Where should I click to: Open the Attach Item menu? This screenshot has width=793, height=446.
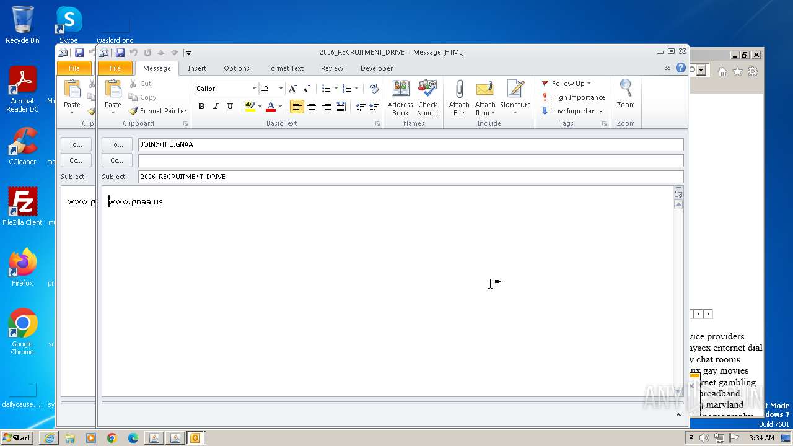click(485, 98)
